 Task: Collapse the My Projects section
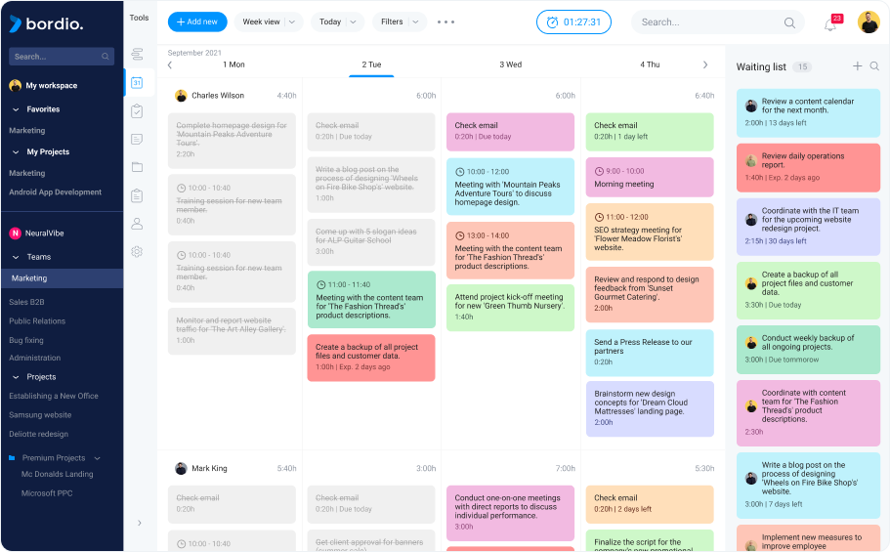[16, 152]
